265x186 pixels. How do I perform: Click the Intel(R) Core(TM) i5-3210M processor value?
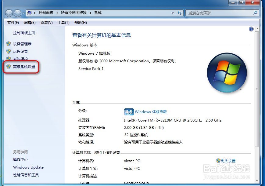pyautogui.click(x=173, y=120)
